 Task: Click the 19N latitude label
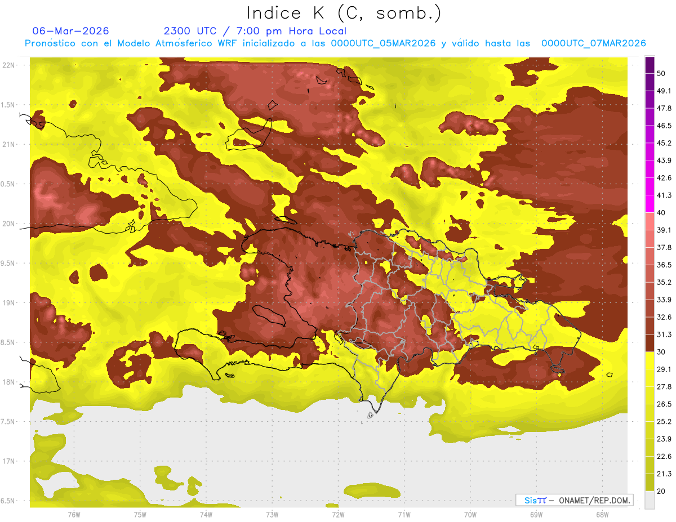pyautogui.click(x=10, y=303)
